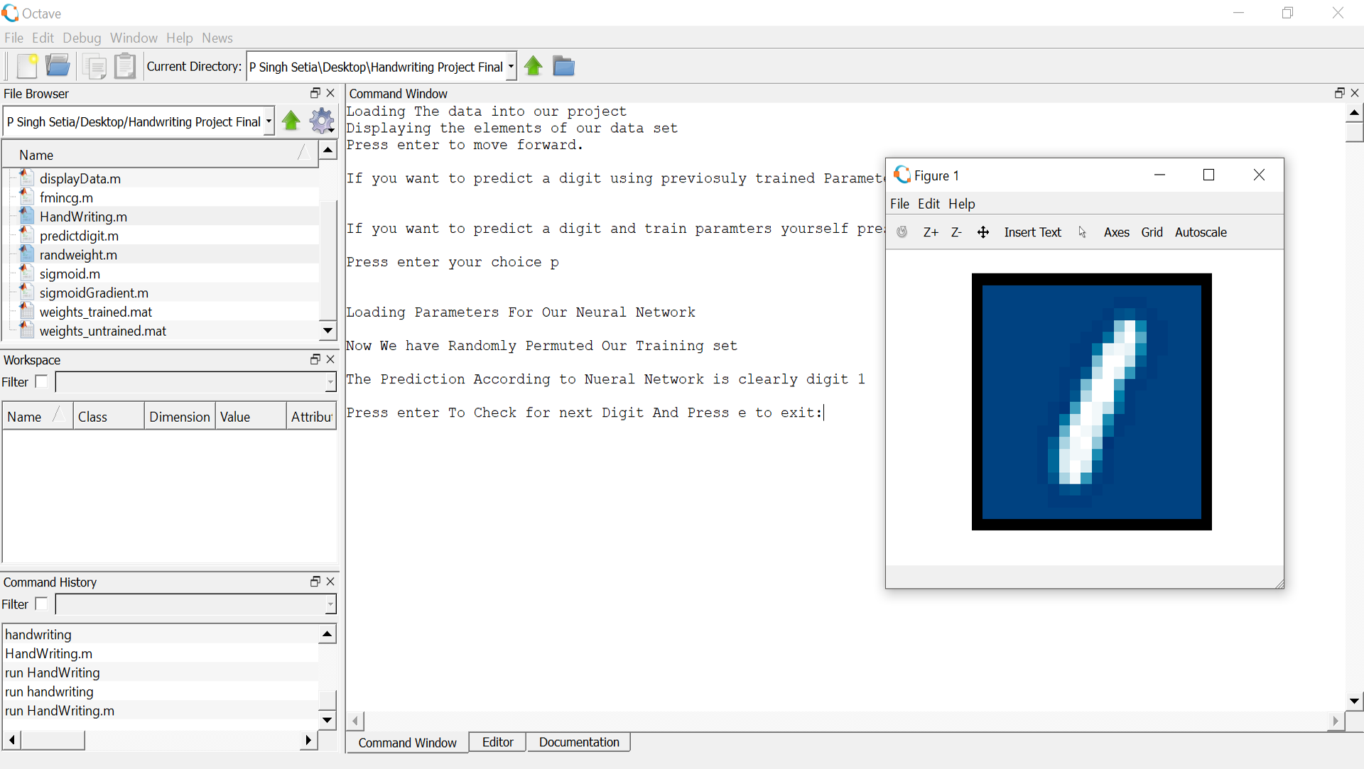Select weights_trained.mat in File Browser
This screenshot has width=1364, height=769.
96,312
